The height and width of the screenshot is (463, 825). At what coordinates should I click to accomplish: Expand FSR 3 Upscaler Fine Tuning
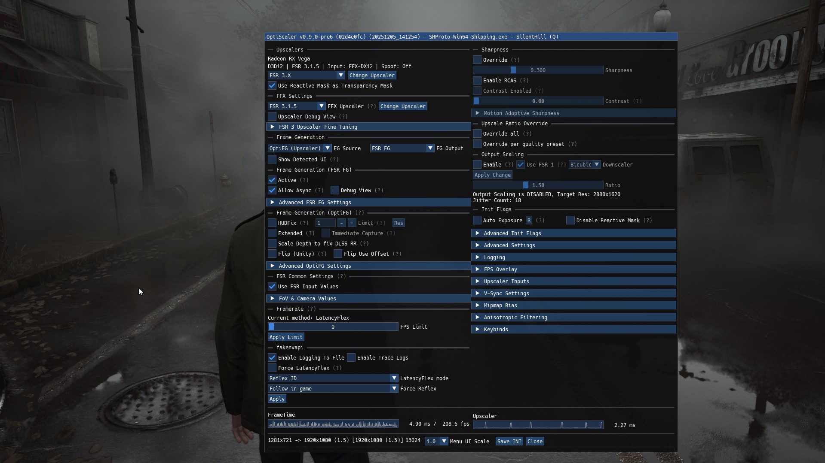click(x=368, y=127)
